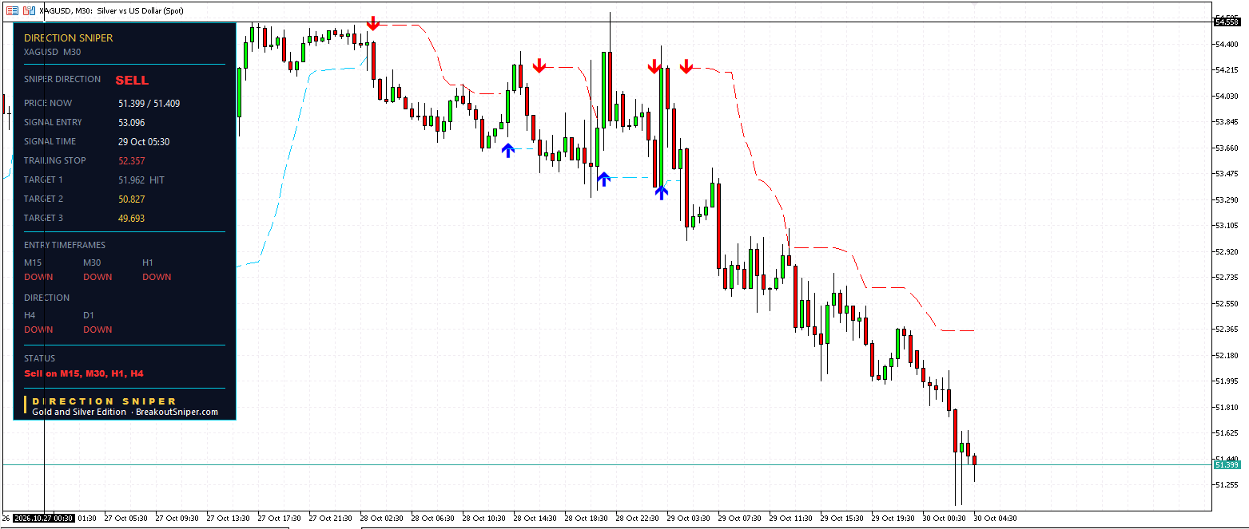The height and width of the screenshot is (529, 1249).
Task: Click the 'DOWN' status under M30
Action: (x=97, y=277)
